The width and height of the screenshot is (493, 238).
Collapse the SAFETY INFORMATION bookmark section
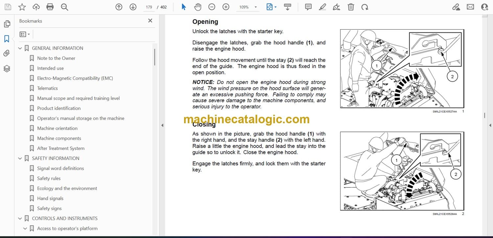pos(20,158)
